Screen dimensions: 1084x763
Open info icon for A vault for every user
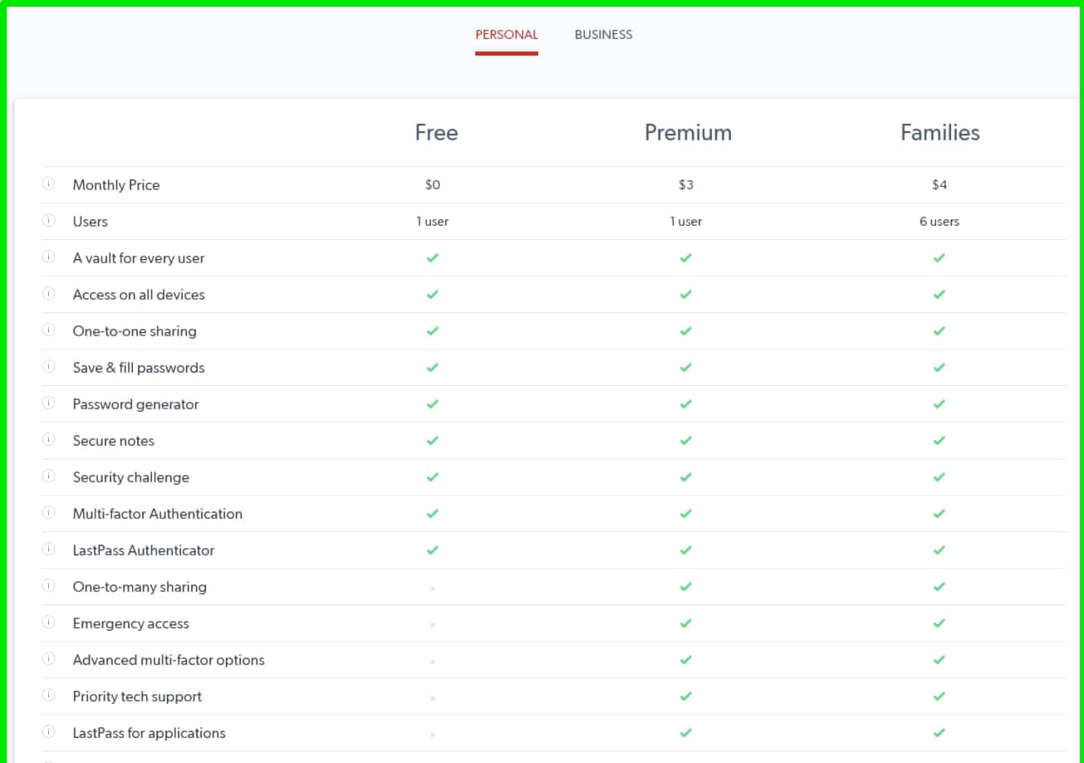coord(48,257)
